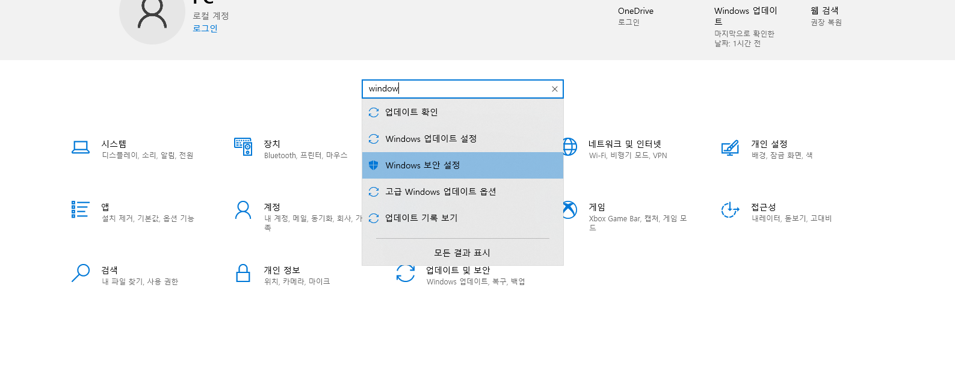This screenshot has width=955, height=365.
Task: Click 위치, 카메라, 마이크 description
Action: point(297,281)
